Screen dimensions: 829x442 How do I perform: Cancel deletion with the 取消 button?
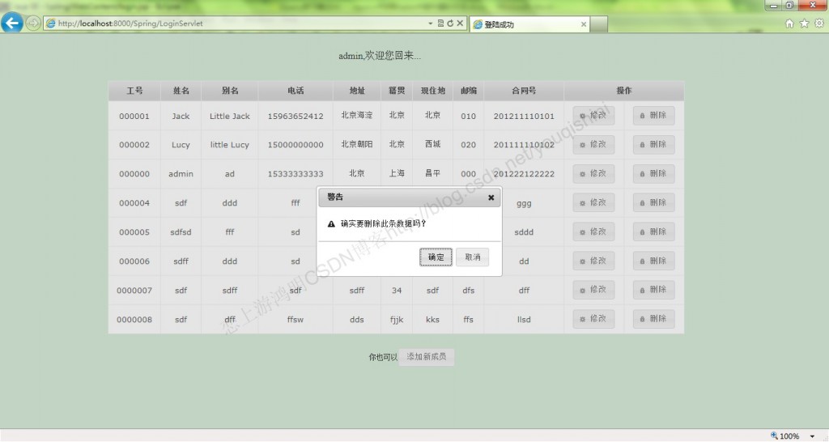click(x=472, y=257)
